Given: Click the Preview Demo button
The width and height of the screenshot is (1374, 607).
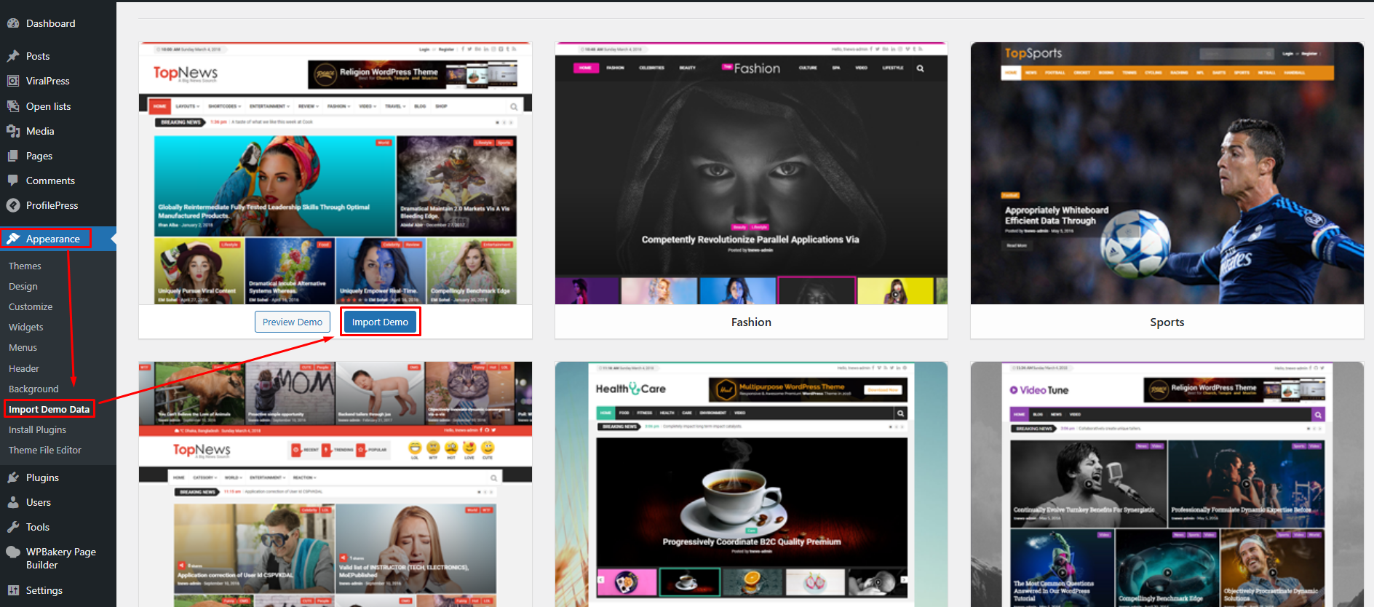Looking at the screenshot, I should (293, 322).
